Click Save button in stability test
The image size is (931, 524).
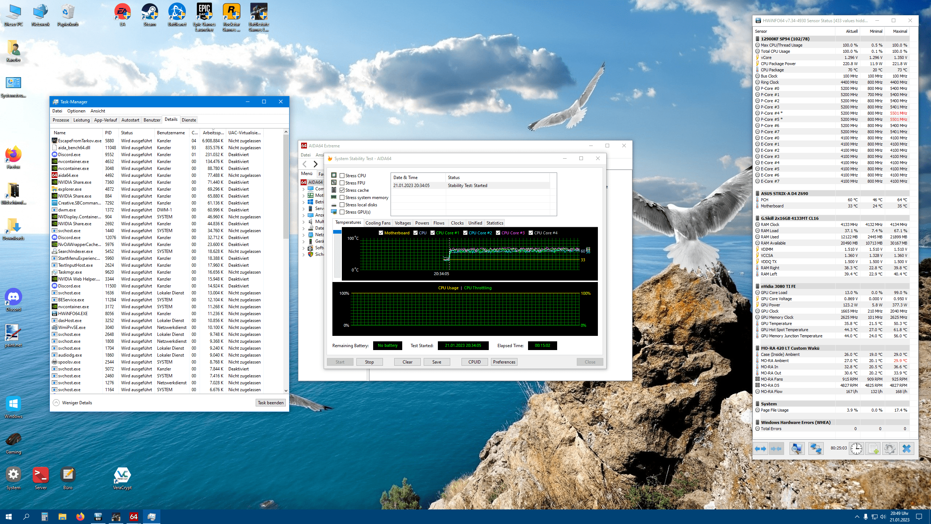pos(437,362)
